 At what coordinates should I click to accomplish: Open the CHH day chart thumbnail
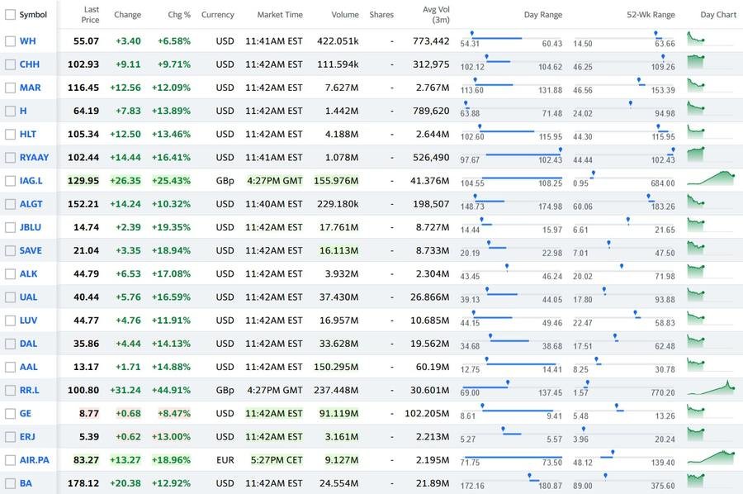click(x=696, y=62)
